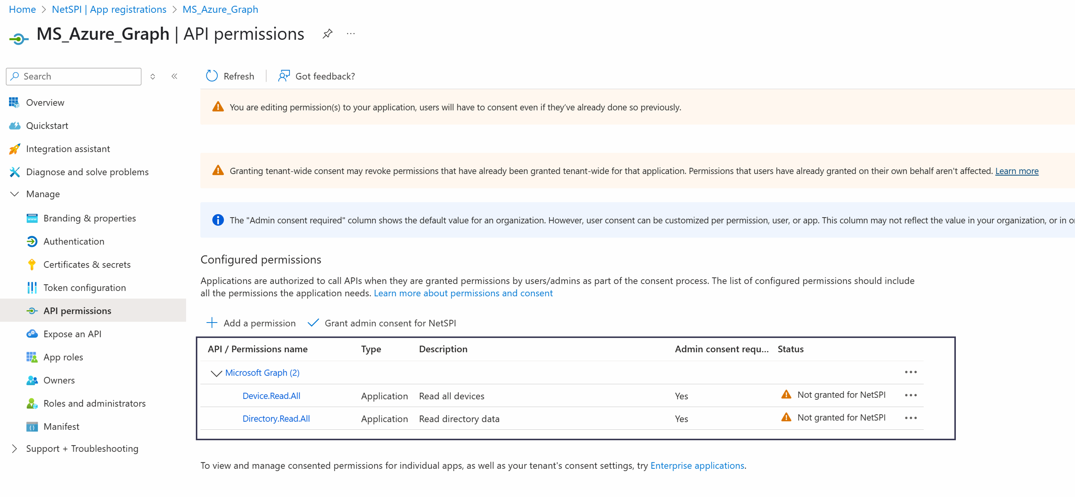Open the ellipsis menu for the Device.Read.All row
The height and width of the screenshot is (497, 1075).
tap(911, 395)
